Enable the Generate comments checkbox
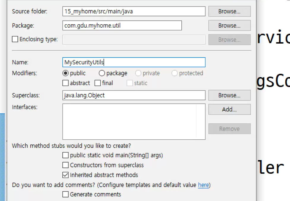The width and height of the screenshot is (290, 201). [66, 194]
